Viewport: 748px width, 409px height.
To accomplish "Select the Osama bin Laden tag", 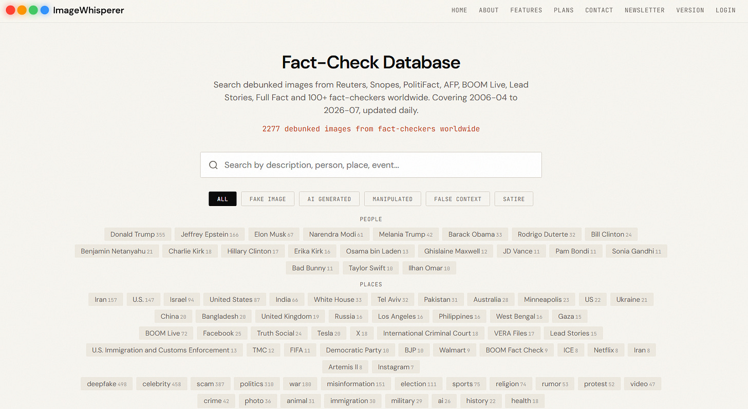I will (377, 251).
